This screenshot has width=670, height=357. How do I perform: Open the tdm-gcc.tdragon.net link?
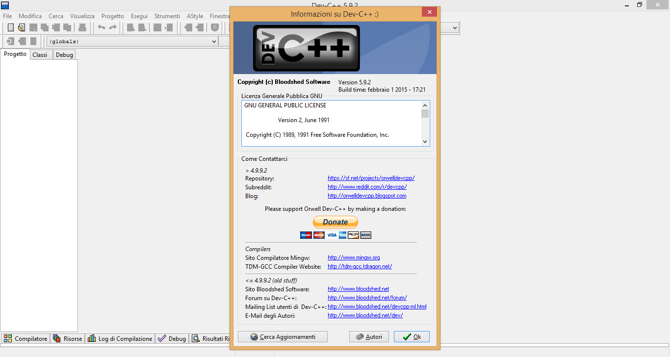coord(360,267)
